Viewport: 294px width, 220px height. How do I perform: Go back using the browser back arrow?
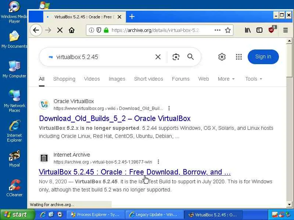click(36, 30)
